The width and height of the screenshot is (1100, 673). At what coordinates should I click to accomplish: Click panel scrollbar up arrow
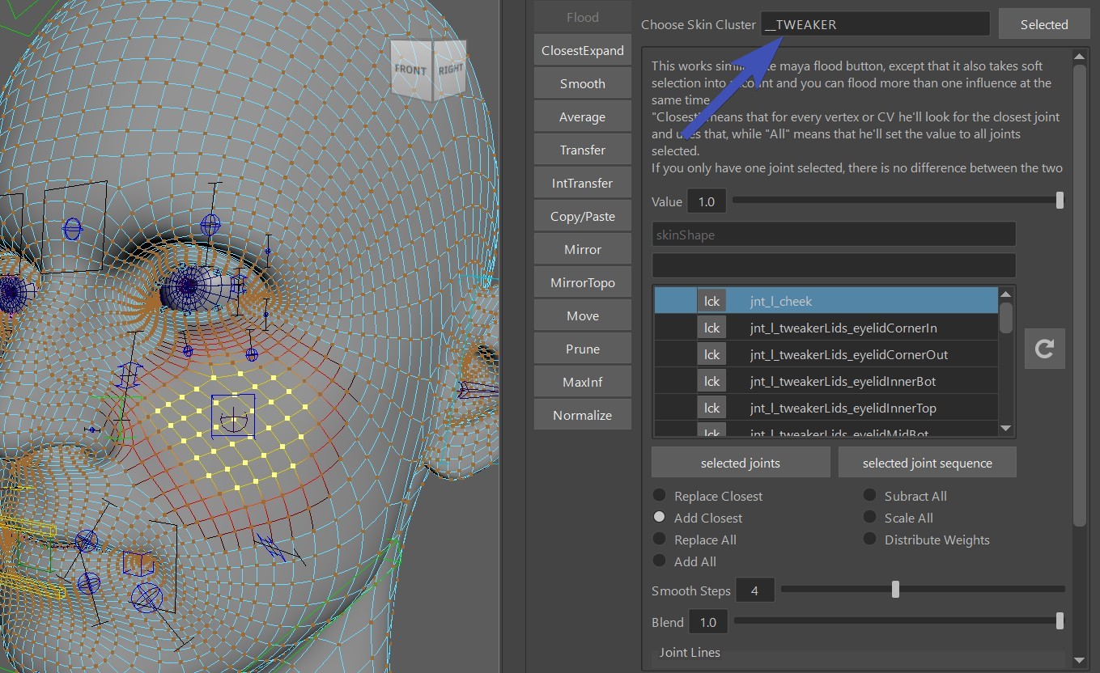1079,56
